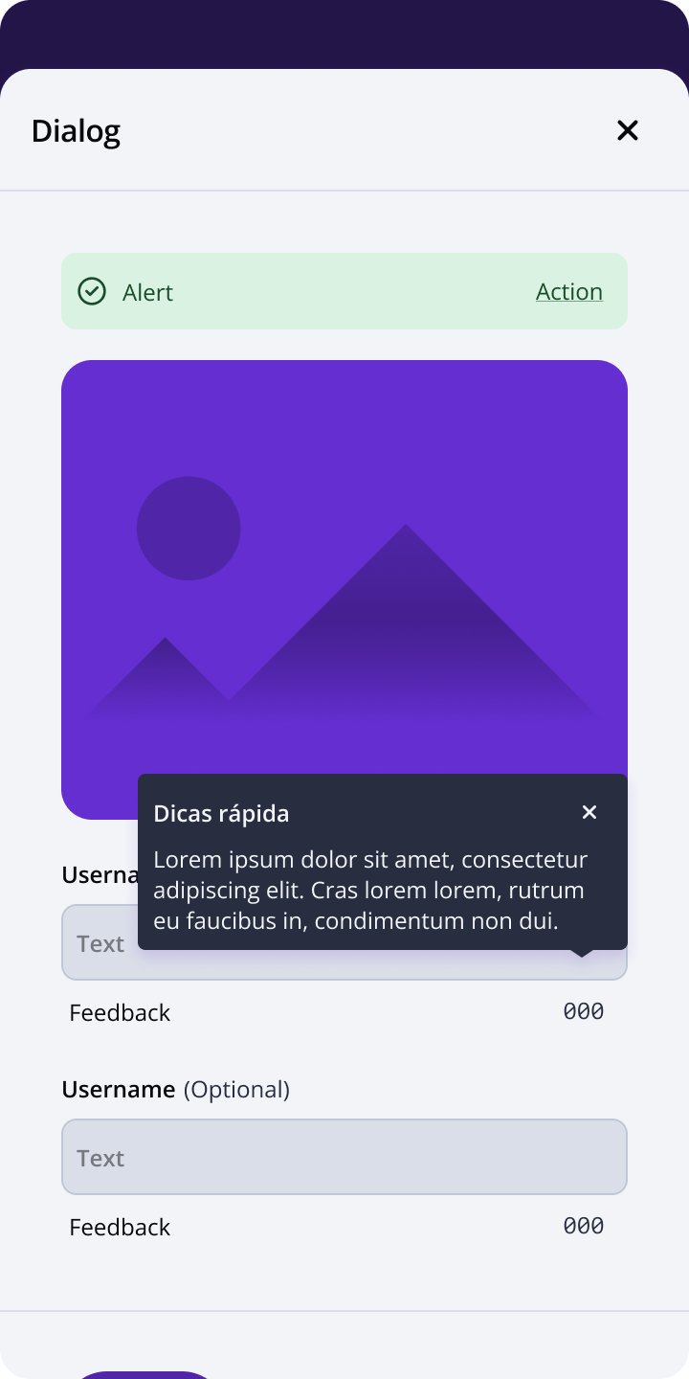Focus the optional Username text field
This screenshot has height=1379, width=689.
[344, 1157]
